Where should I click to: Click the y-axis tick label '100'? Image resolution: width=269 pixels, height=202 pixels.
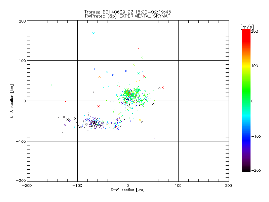coord(22,61)
